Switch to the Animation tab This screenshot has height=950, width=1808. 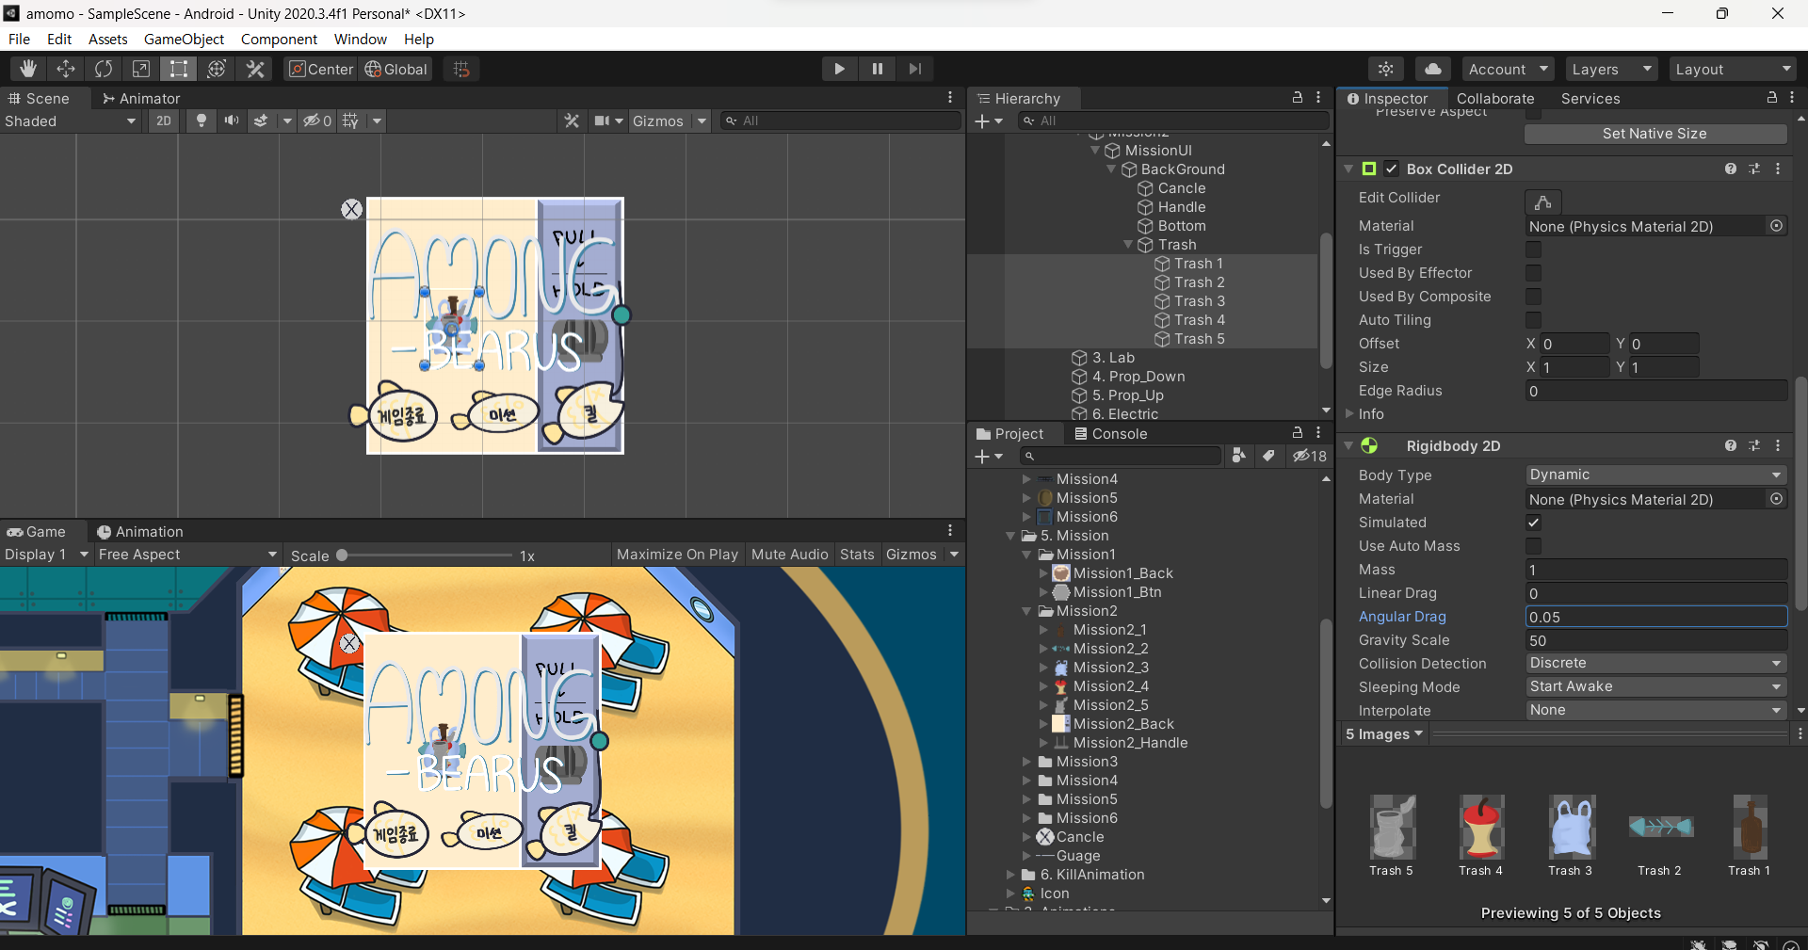(139, 531)
